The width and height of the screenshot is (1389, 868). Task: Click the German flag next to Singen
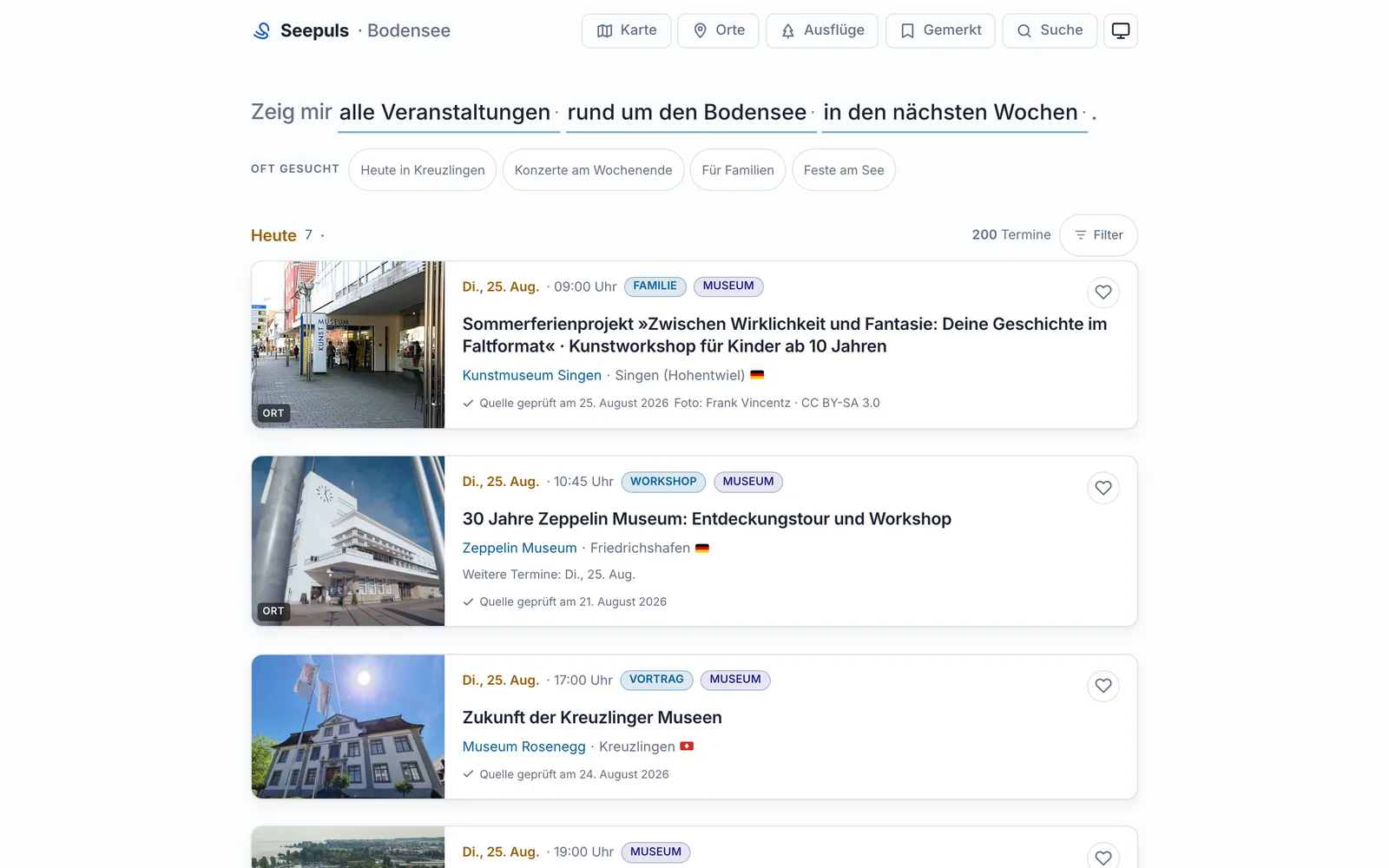(757, 375)
